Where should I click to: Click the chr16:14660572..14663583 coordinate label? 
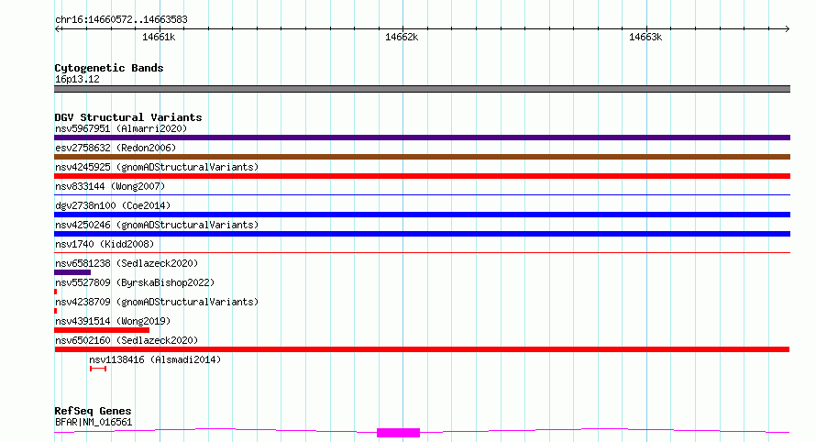pyautogui.click(x=121, y=20)
